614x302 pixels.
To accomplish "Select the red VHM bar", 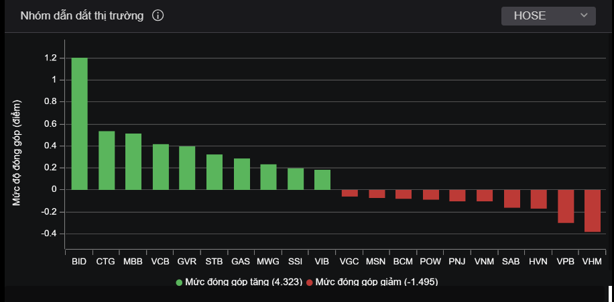I will [x=593, y=211].
